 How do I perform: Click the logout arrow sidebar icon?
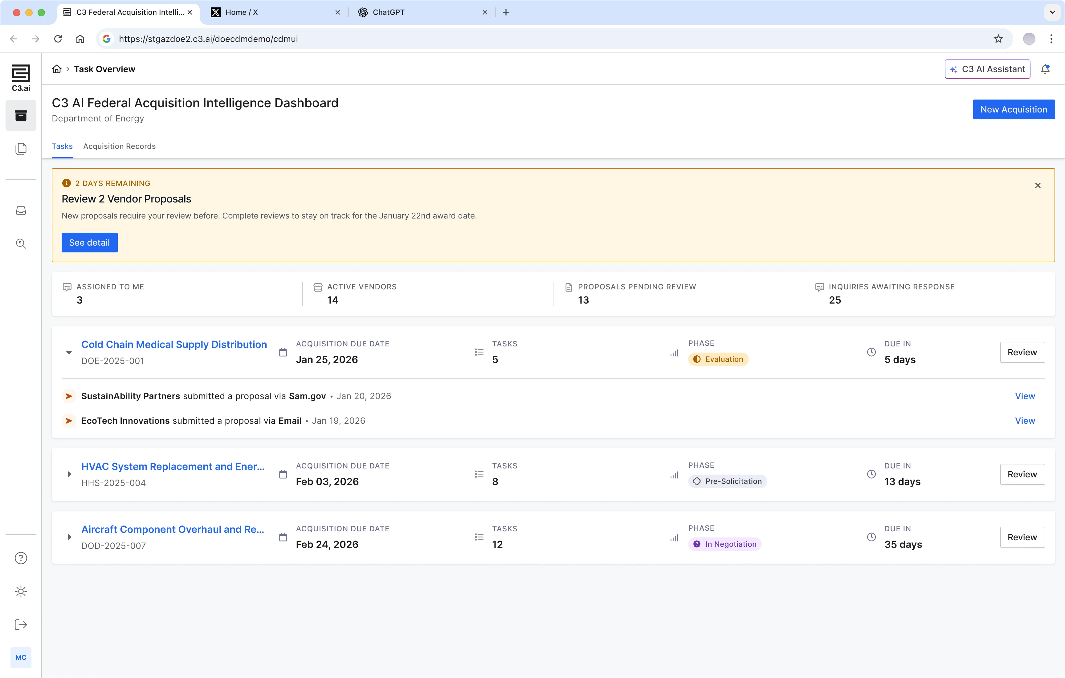[21, 624]
